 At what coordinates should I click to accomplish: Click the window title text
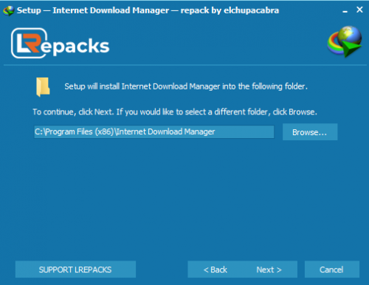pos(148,10)
